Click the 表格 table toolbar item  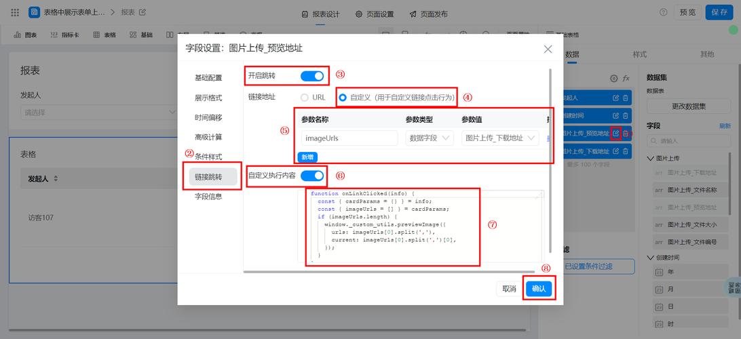104,35
